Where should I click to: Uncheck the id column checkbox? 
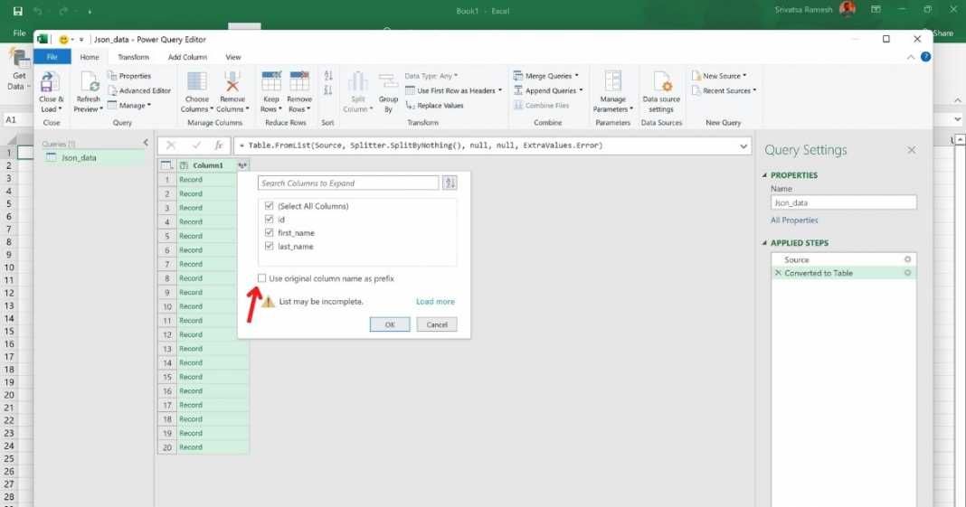269,219
